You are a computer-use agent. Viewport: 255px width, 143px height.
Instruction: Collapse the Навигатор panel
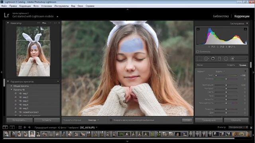tap(8, 23)
